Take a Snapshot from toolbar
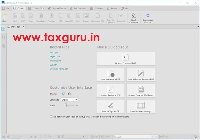The height and width of the screenshot is (140, 200). pos(121,18)
